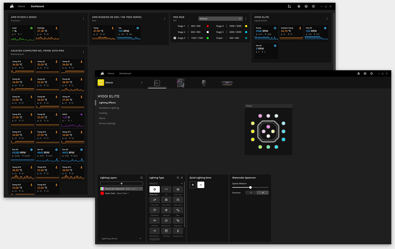Open M65 RGB card options menu
Screen dimensions: 395x249
pyautogui.click(x=246, y=19)
